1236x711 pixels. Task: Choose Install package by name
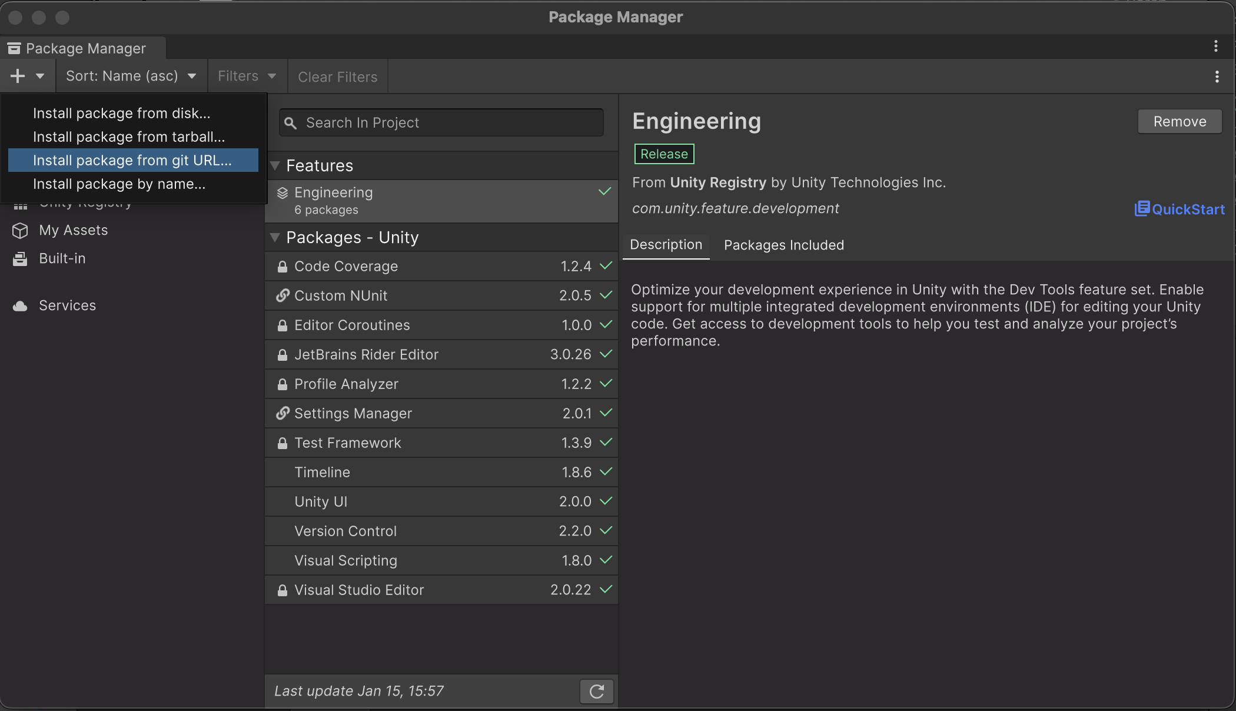point(119,184)
